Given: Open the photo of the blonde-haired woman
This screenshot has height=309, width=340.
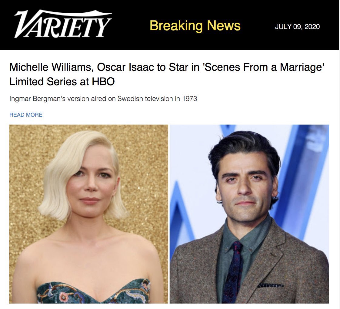Looking at the screenshot, I should point(88,214).
